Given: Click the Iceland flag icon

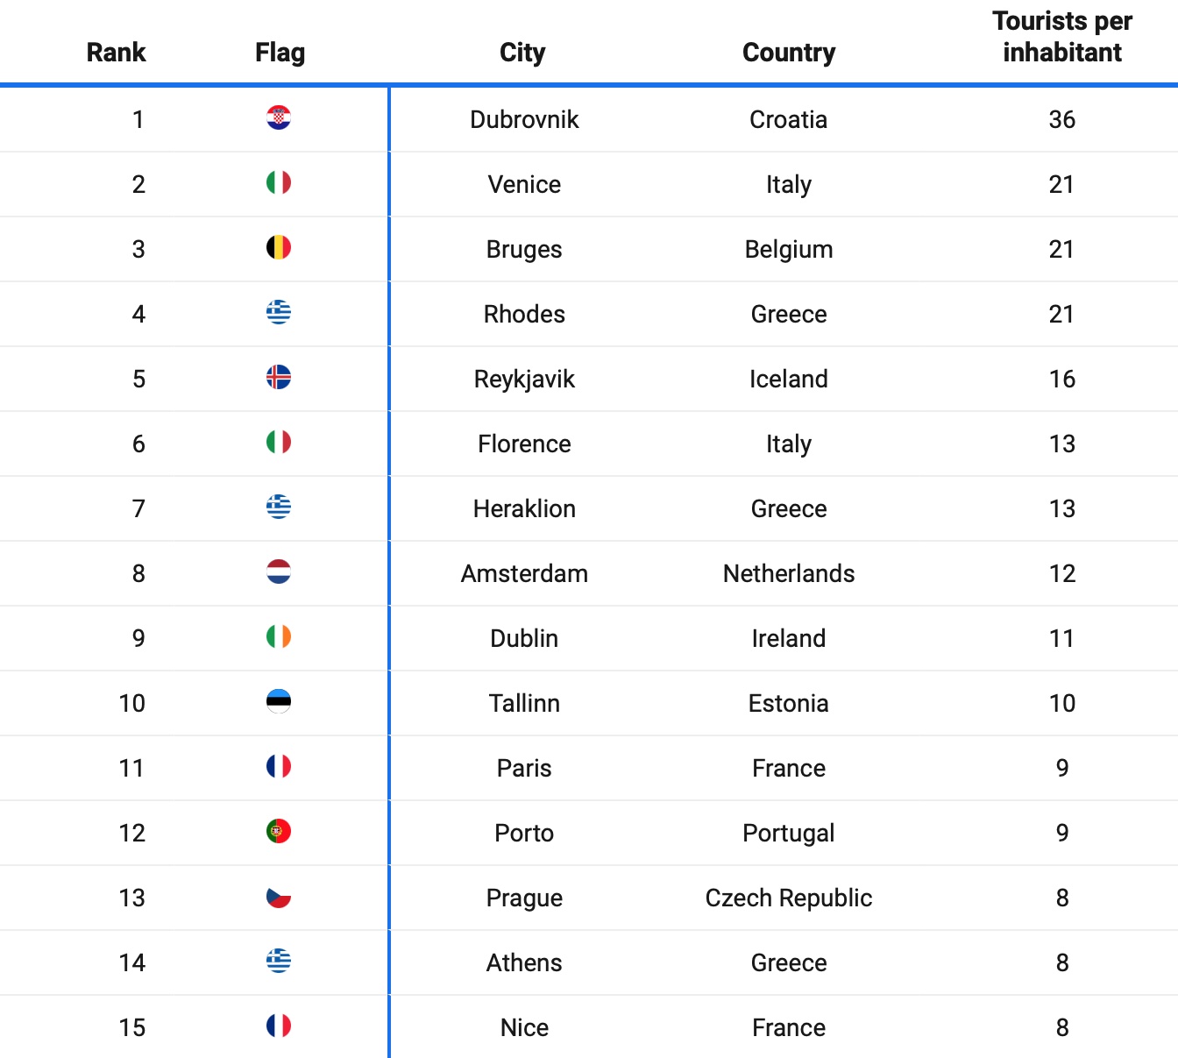Looking at the screenshot, I should [x=279, y=377].
